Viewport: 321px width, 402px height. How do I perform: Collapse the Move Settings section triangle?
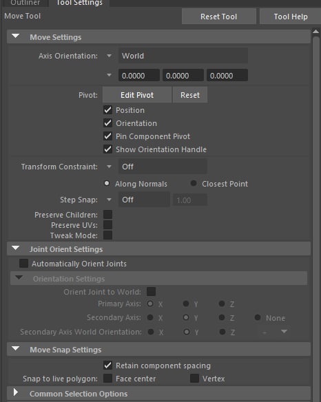[15, 36]
